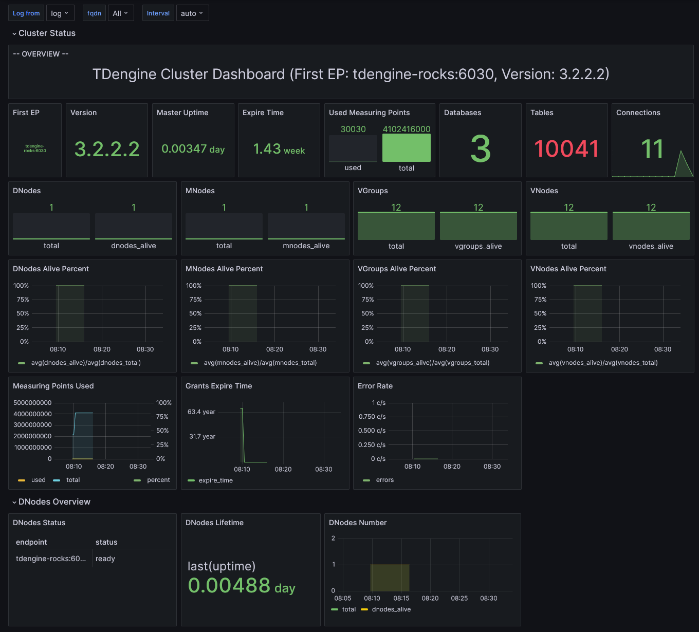Toggle 'total' series in Measuring Points legend
Screen dimensions: 699x632
(x=73, y=480)
